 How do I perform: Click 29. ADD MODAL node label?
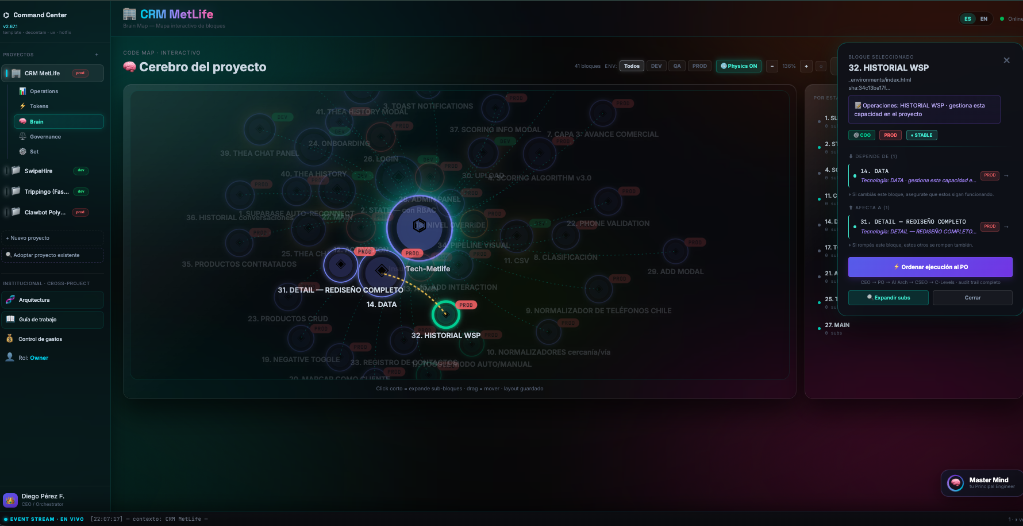(x=675, y=272)
